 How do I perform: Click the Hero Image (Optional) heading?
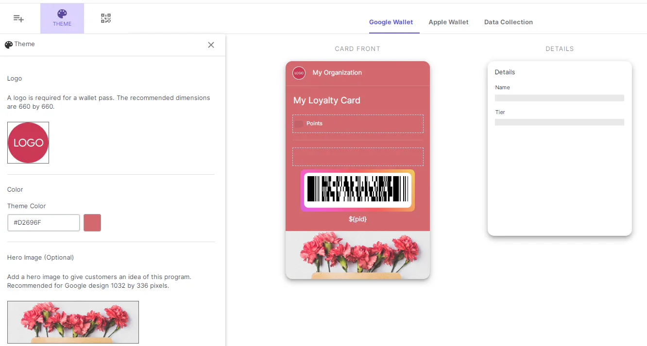[x=40, y=257]
